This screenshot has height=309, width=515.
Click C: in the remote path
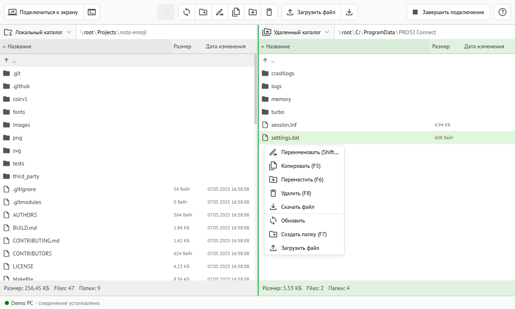coord(358,32)
